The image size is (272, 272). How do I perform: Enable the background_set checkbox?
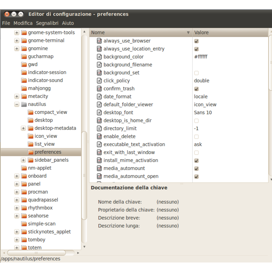(x=196, y=73)
